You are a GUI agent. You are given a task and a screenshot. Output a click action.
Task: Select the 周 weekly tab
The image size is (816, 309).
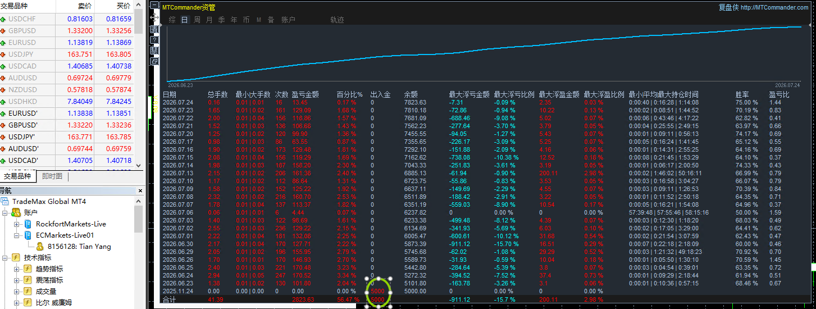[x=197, y=20]
